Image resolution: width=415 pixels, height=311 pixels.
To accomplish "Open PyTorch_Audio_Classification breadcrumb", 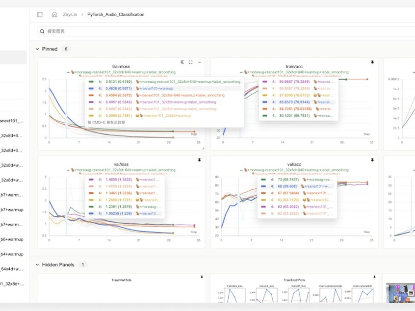I will [x=116, y=15].
